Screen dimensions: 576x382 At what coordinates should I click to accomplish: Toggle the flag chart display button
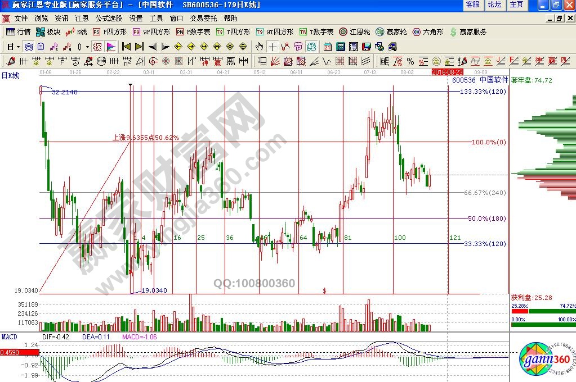click(111, 46)
